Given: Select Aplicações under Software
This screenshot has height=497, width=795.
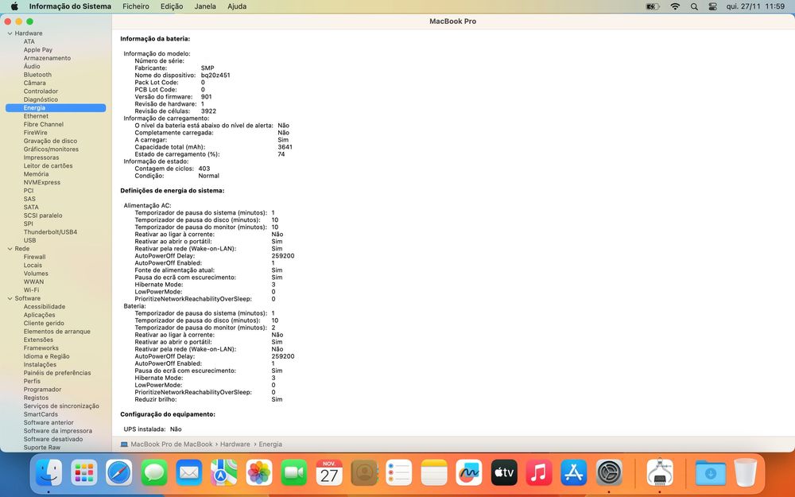Looking at the screenshot, I should coord(39,315).
